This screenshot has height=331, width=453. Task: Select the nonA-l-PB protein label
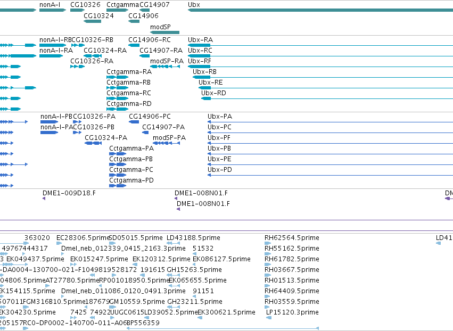(x=56, y=117)
